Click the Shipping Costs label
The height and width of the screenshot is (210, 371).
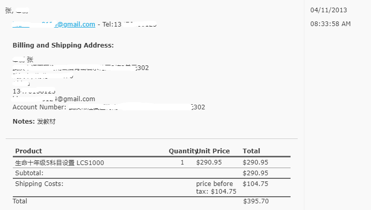pos(39,184)
